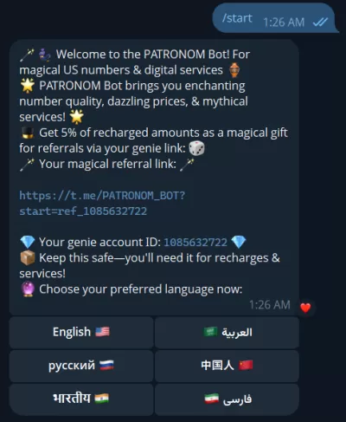Click the star emoji before PATRONOM Bot brings
The image size is (346, 422).
click(x=28, y=86)
